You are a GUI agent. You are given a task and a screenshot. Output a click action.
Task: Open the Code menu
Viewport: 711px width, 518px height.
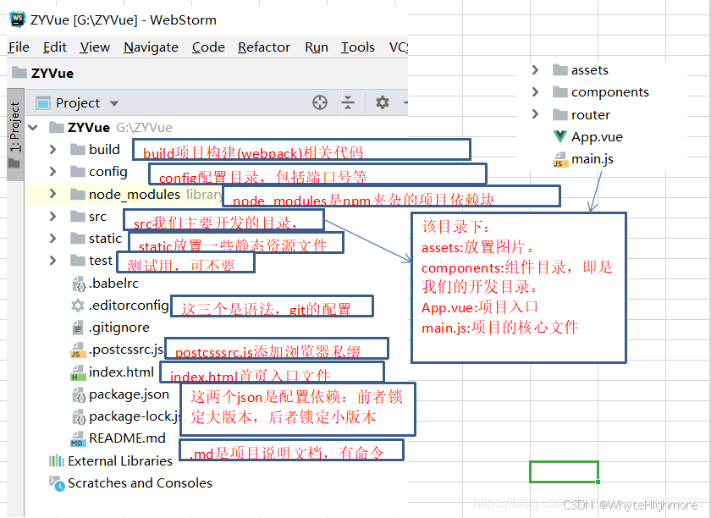tap(208, 47)
